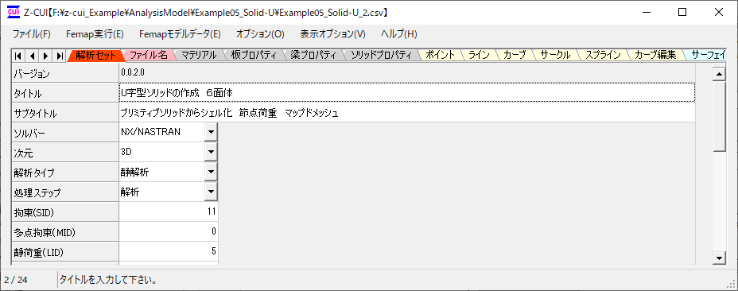The height and width of the screenshot is (291, 738).
Task: Click the 拘束(SID) row label
Action: pyautogui.click(x=65, y=212)
